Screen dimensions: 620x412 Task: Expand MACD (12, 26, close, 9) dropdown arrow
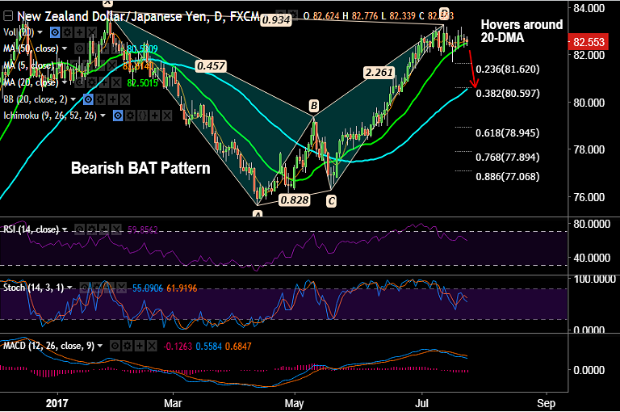[x=100, y=347]
